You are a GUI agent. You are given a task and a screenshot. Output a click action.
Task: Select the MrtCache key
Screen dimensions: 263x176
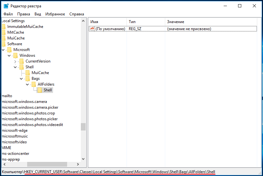(x=16, y=32)
